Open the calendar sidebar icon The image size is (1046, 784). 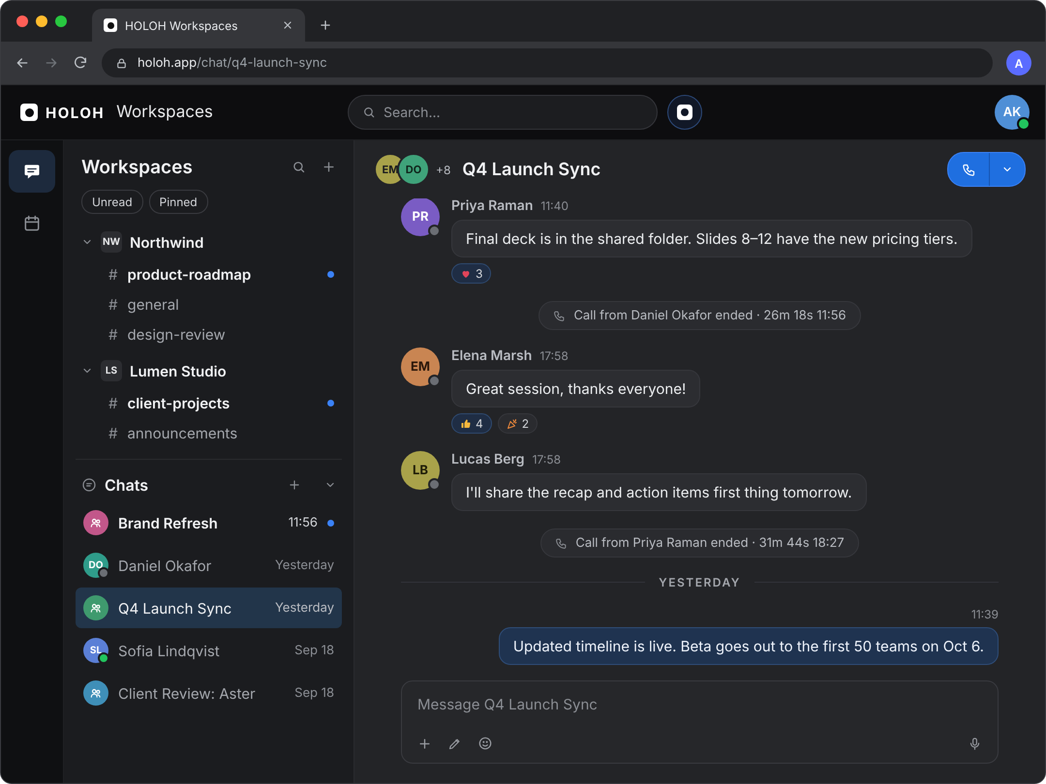point(32,223)
